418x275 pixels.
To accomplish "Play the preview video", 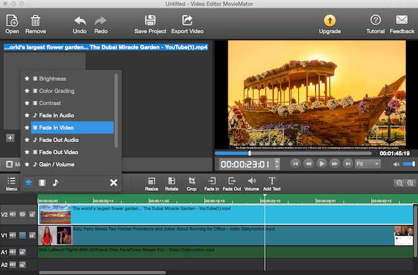I will (x=322, y=164).
